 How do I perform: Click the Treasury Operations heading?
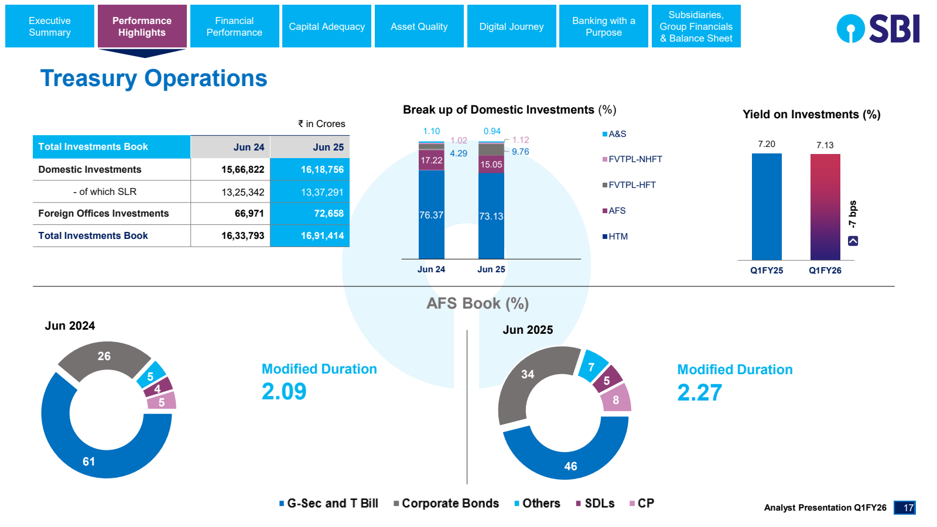coord(153,78)
